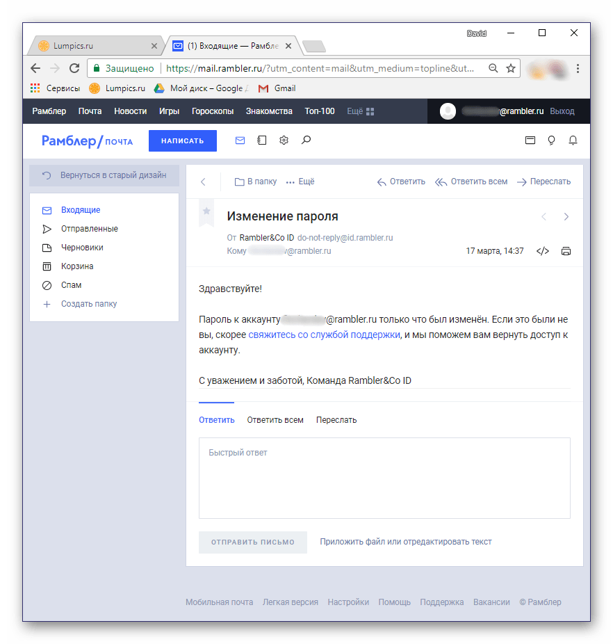613x644 pixels.
Task: Open Рамблер in top navigation
Action: point(49,111)
